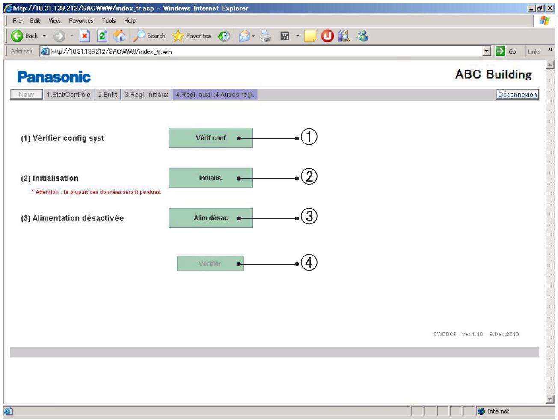Print the page with the printer icon
558x420 pixels.
(x=266, y=36)
